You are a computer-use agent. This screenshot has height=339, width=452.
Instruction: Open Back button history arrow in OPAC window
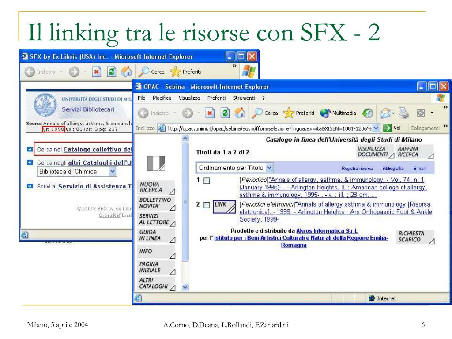pos(175,113)
